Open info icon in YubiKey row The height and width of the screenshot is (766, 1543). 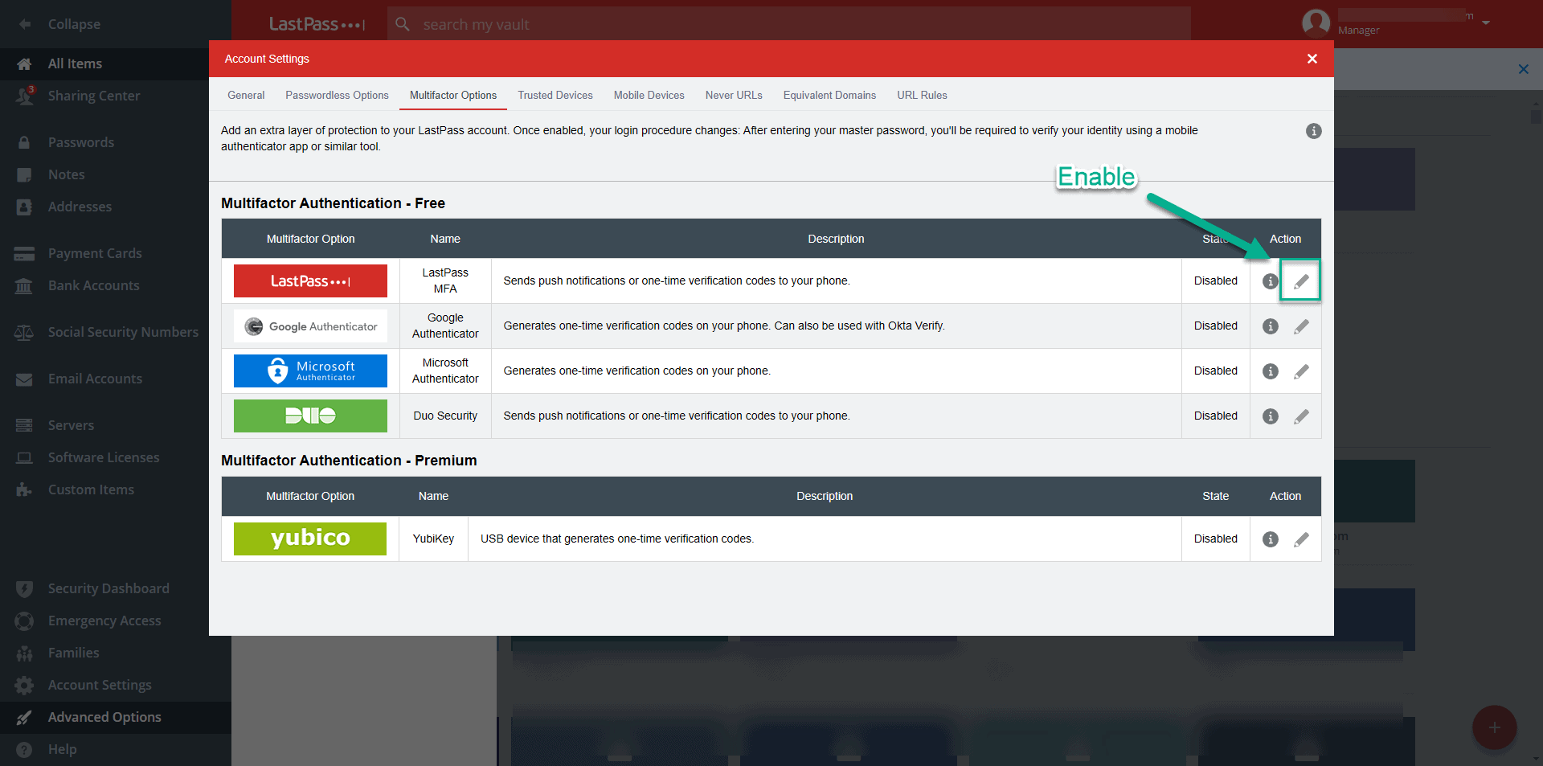pyautogui.click(x=1270, y=539)
